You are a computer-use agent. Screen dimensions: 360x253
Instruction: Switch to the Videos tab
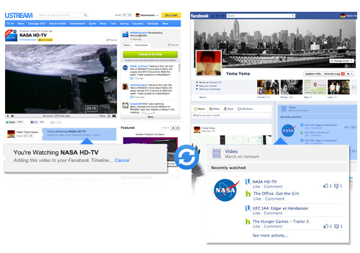[127, 45]
